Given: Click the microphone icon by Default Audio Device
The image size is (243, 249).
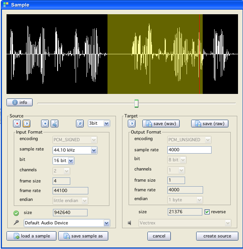Looking at the screenshot, I should point(16,223).
